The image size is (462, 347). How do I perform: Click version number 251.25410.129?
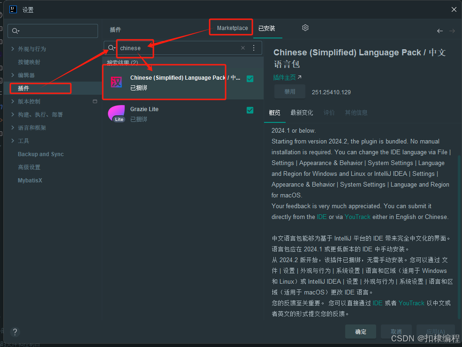click(x=331, y=92)
